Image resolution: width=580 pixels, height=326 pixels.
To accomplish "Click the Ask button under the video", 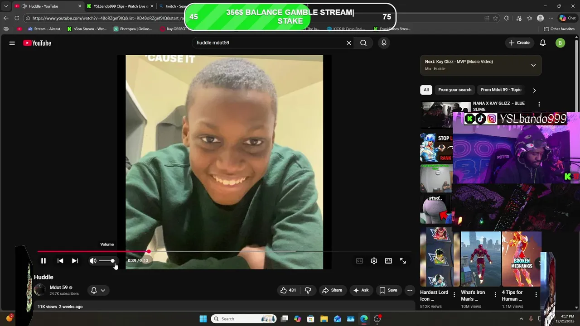I will click(361, 290).
